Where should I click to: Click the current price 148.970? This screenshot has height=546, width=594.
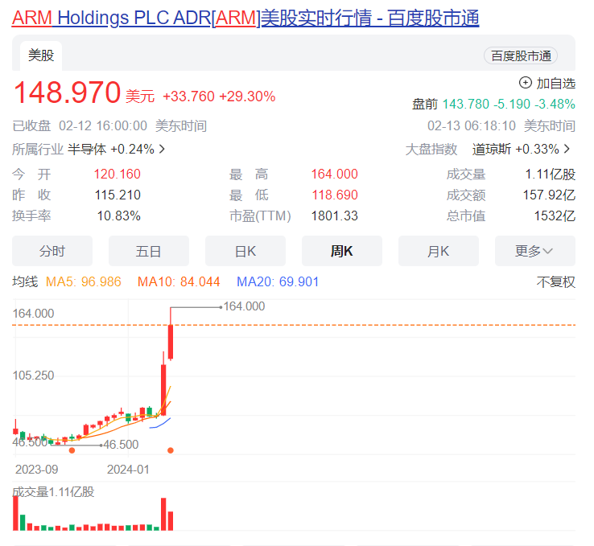[x=67, y=92]
